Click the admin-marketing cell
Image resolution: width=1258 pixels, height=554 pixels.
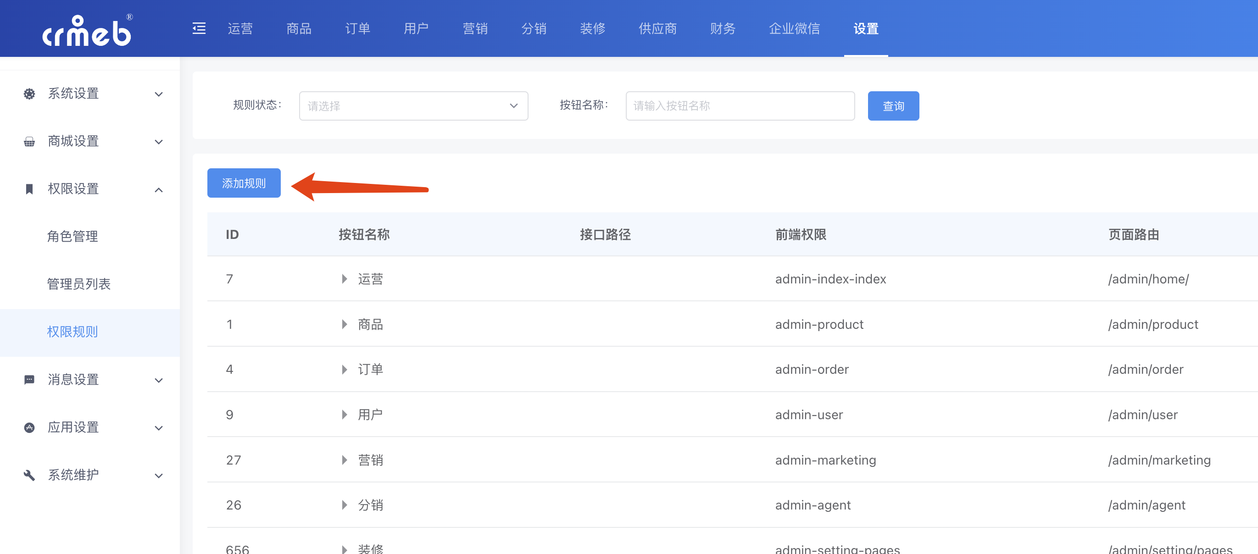point(825,460)
